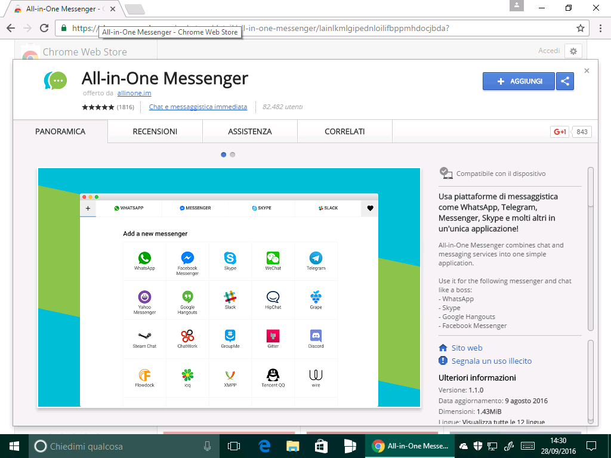Click the G+1 button

tap(560, 132)
